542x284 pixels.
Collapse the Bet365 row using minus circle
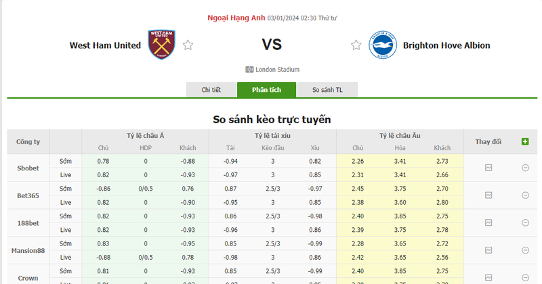click(525, 195)
